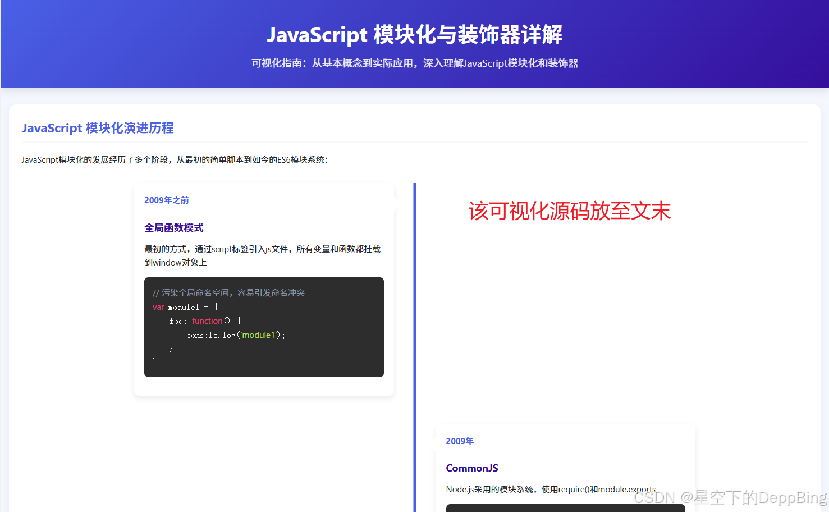This screenshot has height=512, width=829.
Task: Click the 'function' keyword in the code block
Action: [x=207, y=321]
